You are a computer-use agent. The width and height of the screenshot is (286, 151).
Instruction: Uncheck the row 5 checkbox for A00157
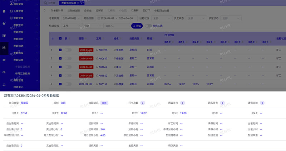[x=60, y=84]
